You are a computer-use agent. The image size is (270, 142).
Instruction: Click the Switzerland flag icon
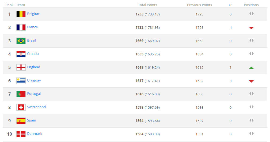(x=21, y=107)
